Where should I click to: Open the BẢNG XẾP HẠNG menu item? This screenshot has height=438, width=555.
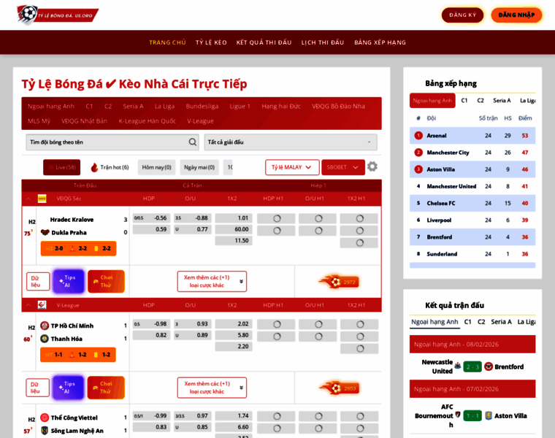[x=380, y=42]
